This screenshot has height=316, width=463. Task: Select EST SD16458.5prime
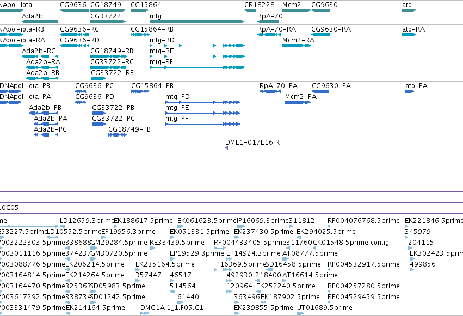pyautogui.click(x=269, y=270)
